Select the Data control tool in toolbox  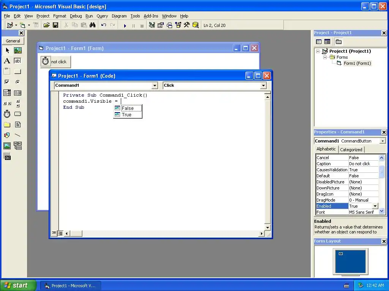[x=17, y=146]
